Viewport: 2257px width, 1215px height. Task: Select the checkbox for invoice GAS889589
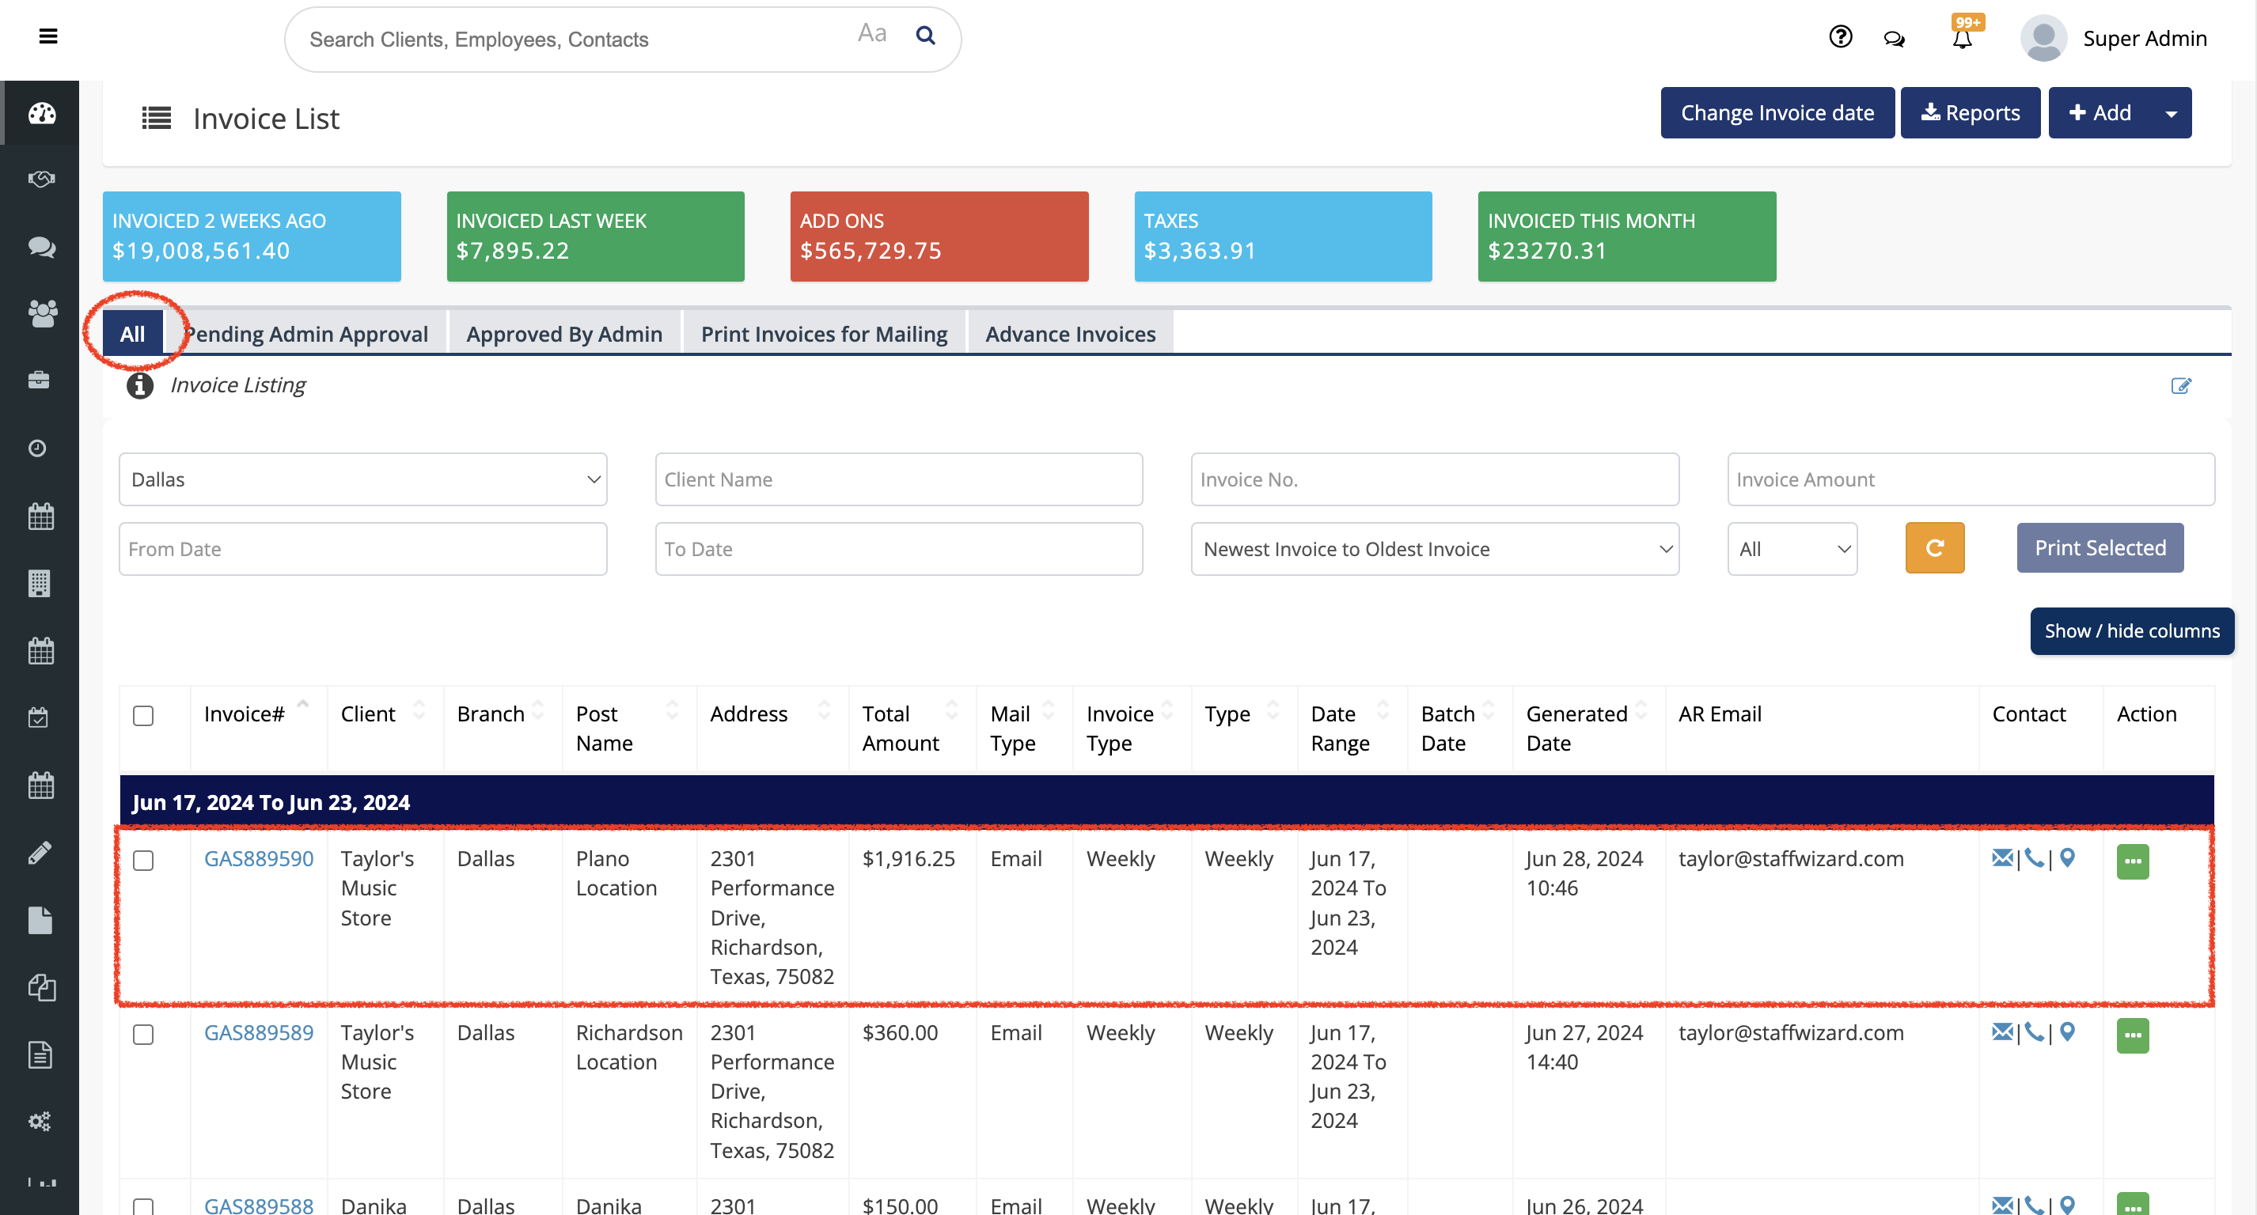(x=142, y=1035)
